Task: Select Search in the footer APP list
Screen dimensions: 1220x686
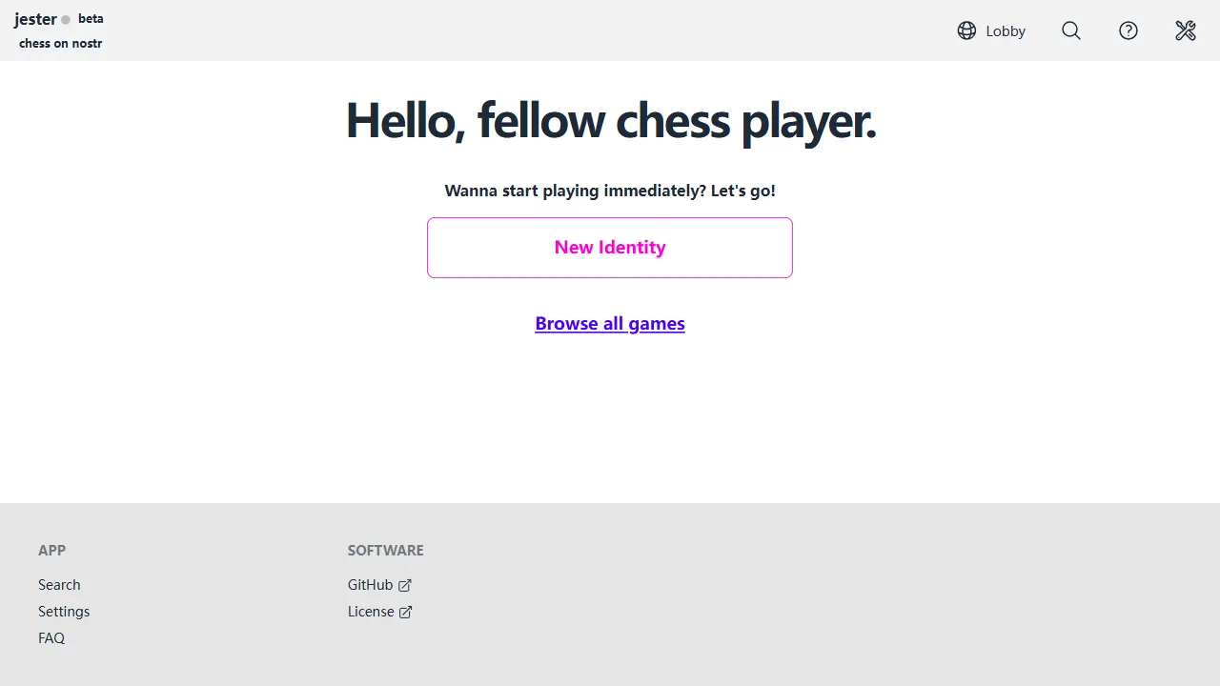Action: pos(59,585)
